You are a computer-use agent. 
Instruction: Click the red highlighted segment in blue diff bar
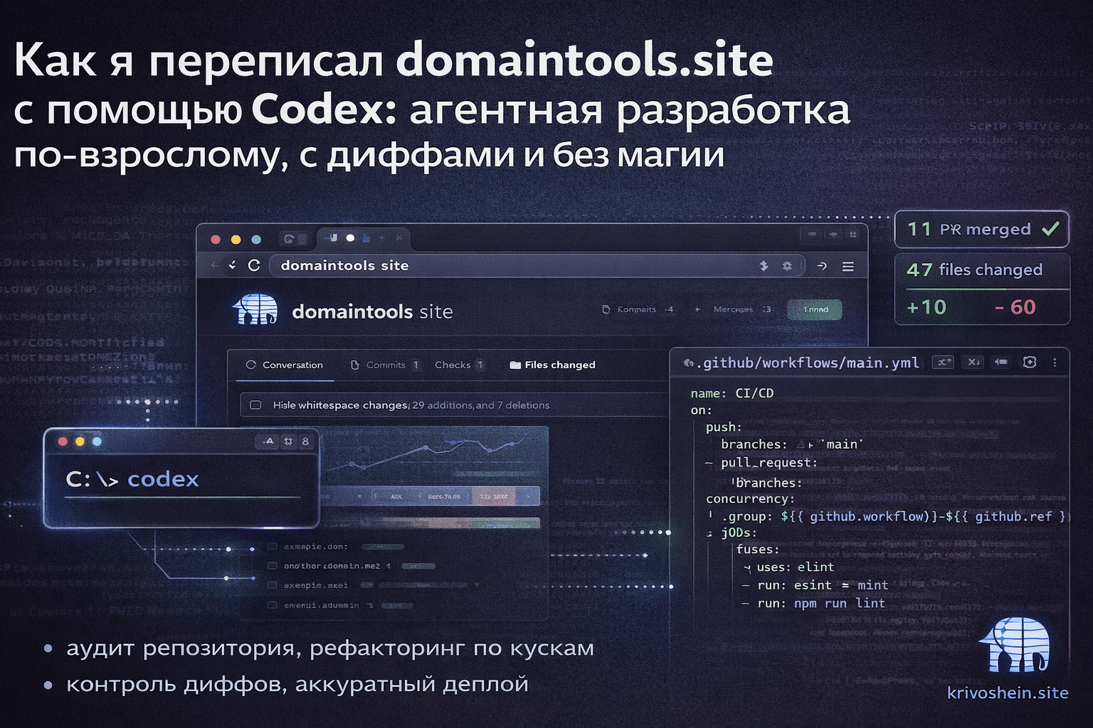click(x=495, y=496)
